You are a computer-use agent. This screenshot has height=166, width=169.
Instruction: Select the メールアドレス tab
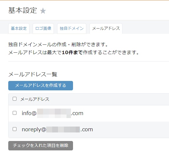point(106,29)
